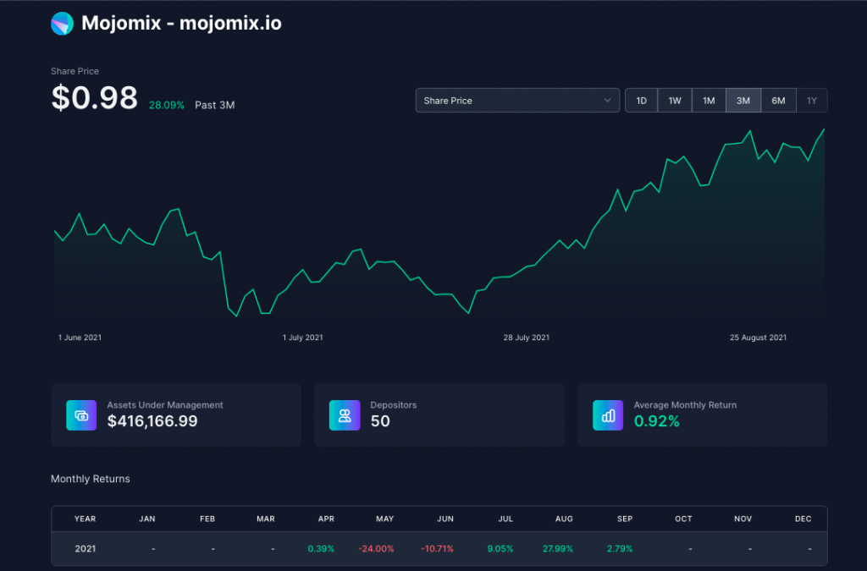Click the 2021 year row label
Viewport: 867px width, 571px height.
[86, 549]
